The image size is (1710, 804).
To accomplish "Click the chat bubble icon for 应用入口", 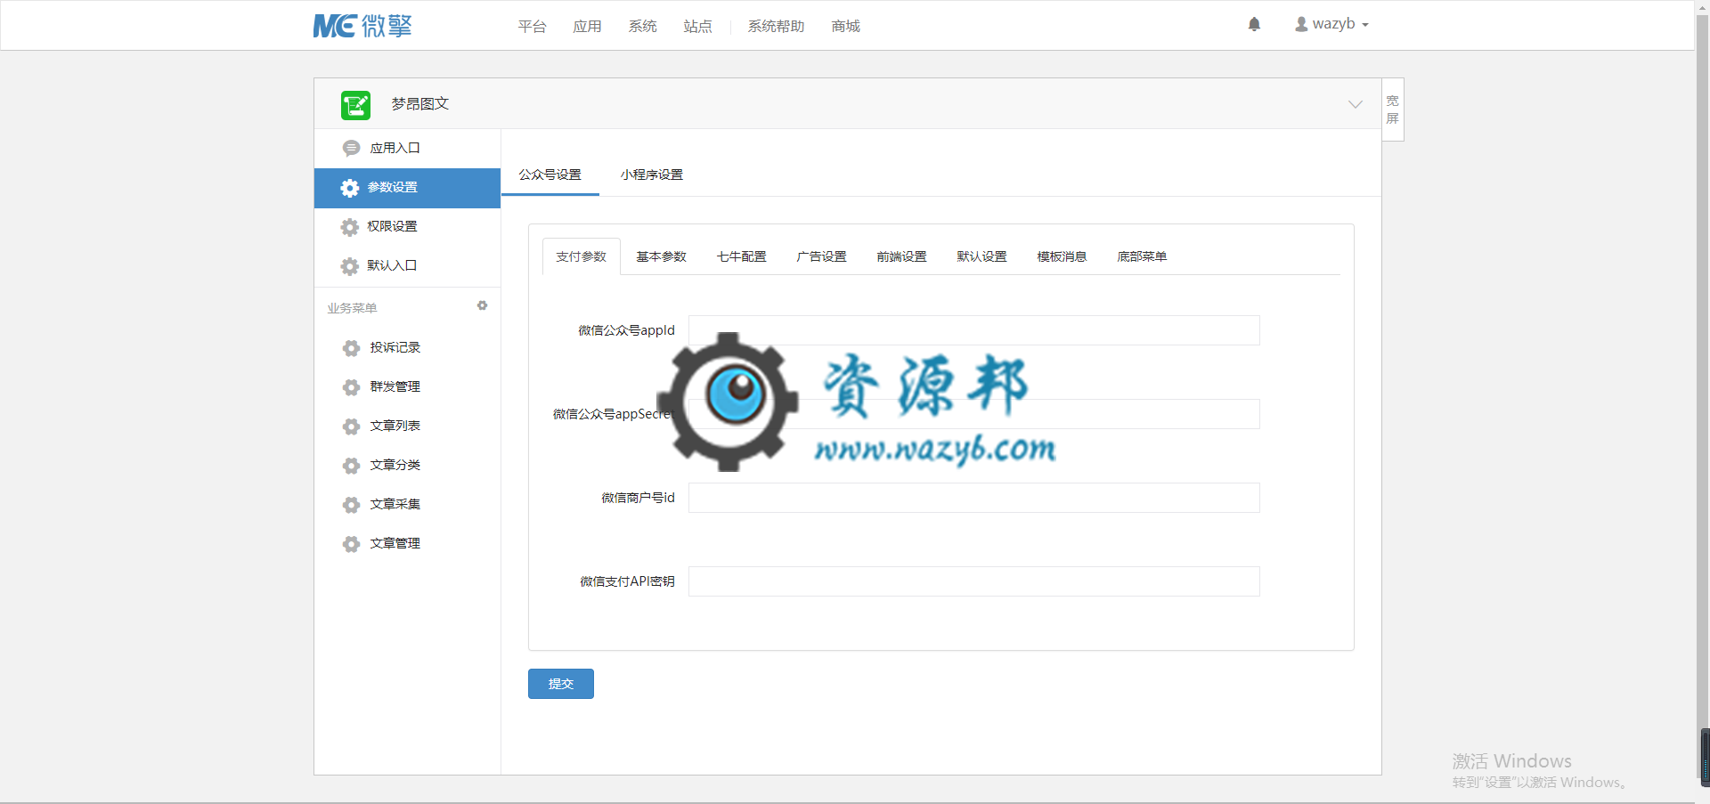I will coord(351,149).
